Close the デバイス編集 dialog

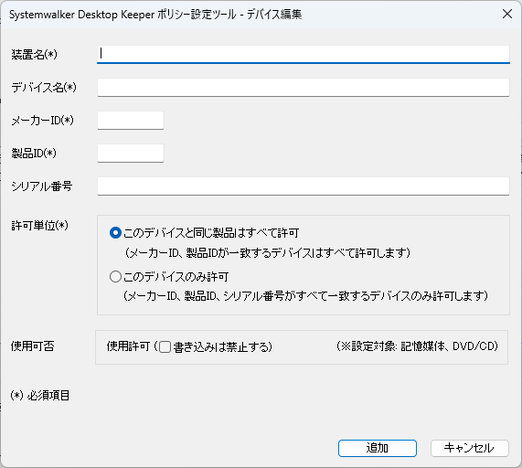[507, 14]
